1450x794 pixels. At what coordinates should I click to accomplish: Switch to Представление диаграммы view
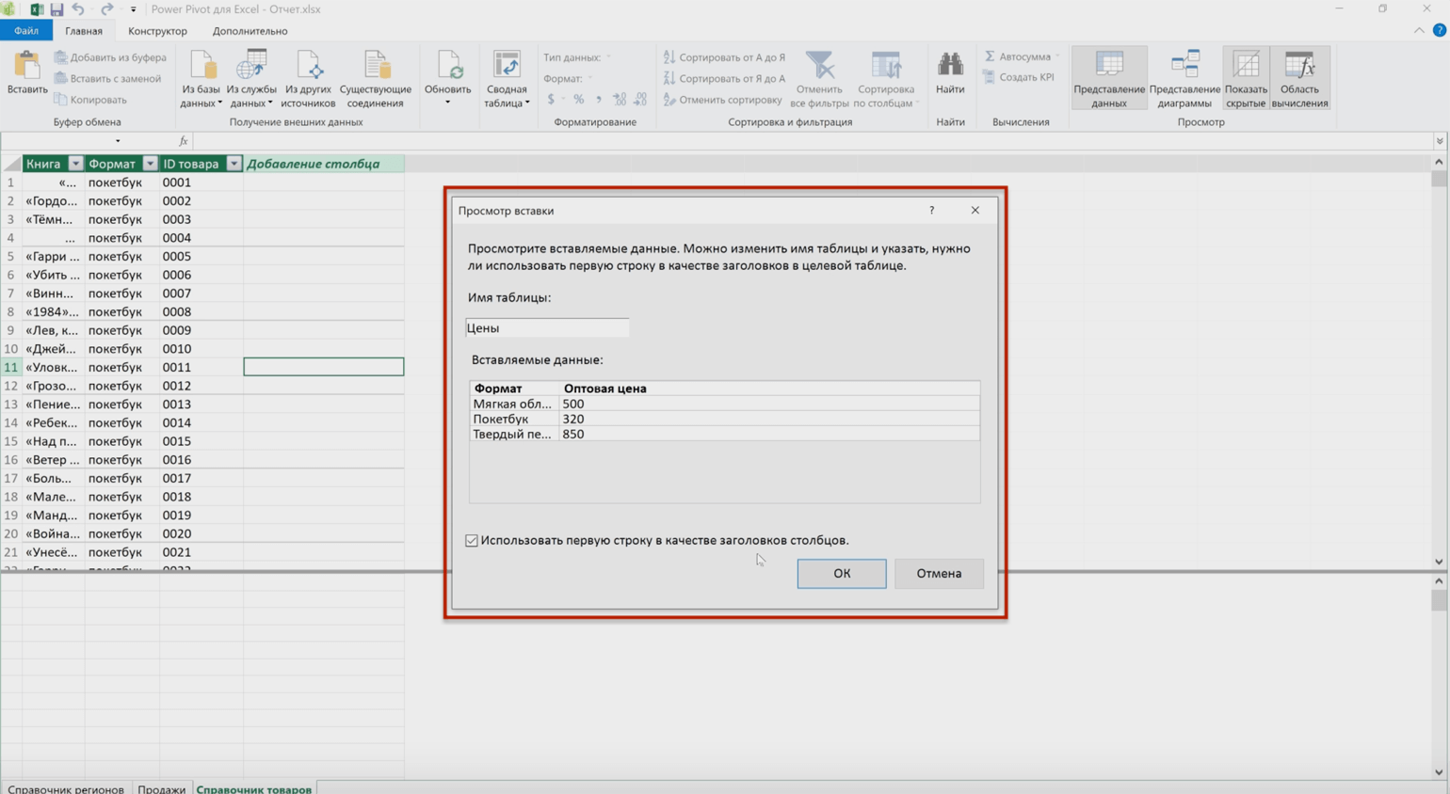click(x=1184, y=79)
